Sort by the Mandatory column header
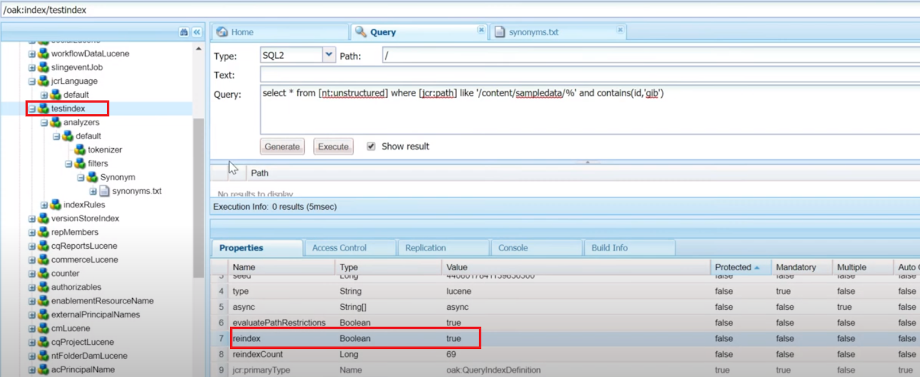The image size is (920, 377). 802,267
